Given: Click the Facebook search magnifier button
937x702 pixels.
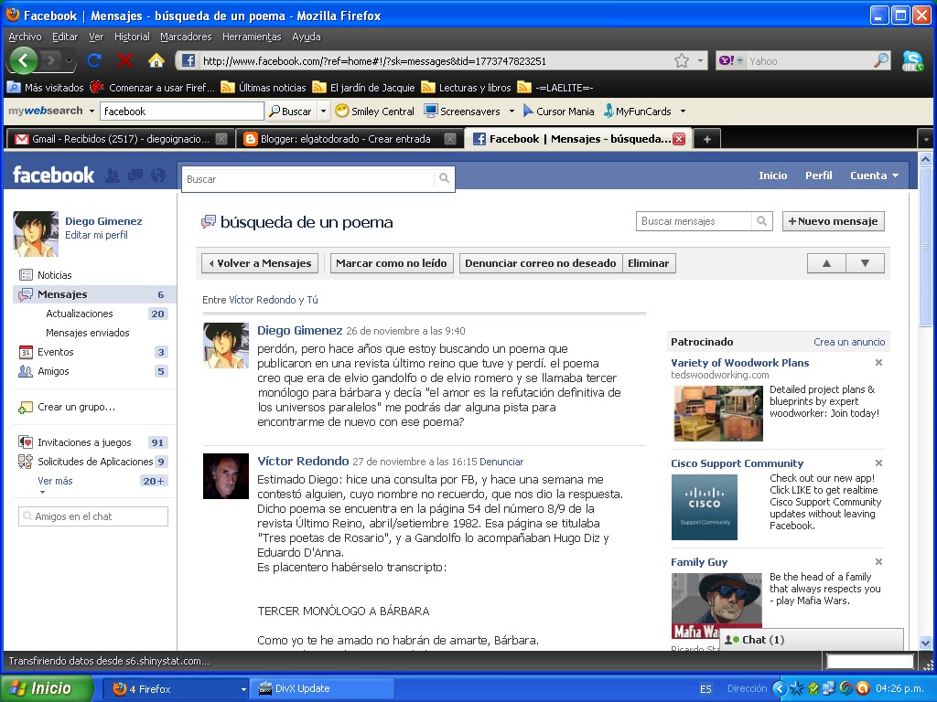Looking at the screenshot, I should [444, 178].
